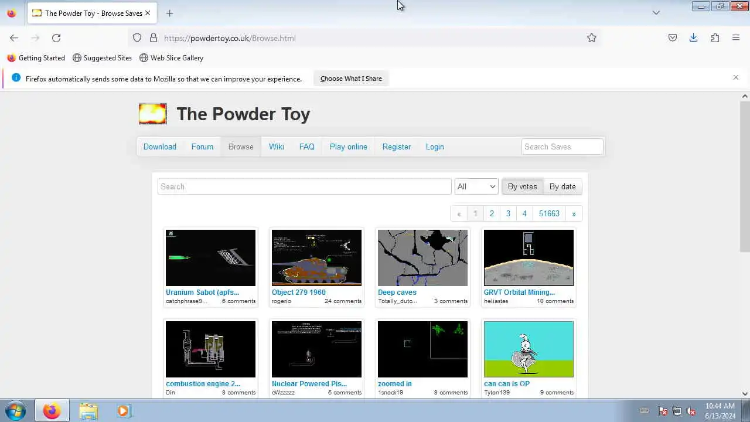Image resolution: width=750 pixels, height=422 pixels.
Task: Open the File Explorer taskbar icon
Action: coord(88,411)
